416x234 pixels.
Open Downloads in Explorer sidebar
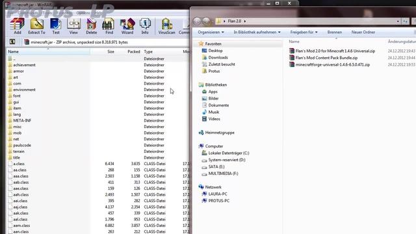pyautogui.click(x=218, y=57)
